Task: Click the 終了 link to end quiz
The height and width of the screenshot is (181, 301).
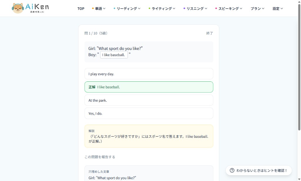Action: (x=209, y=33)
